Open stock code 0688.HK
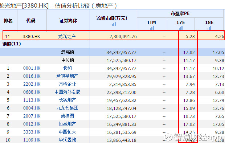The height and width of the screenshot is (143, 225). click(32, 92)
